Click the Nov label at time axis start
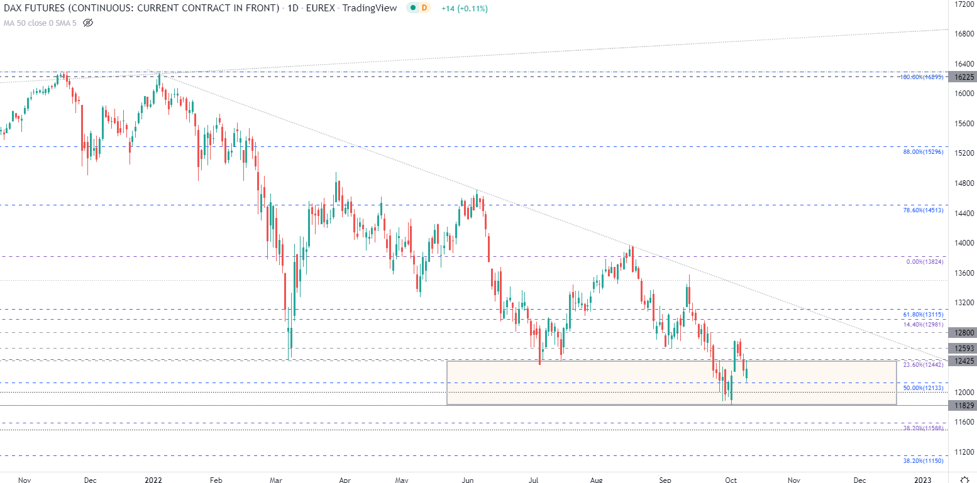This screenshot has width=977, height=483. (24, 480)
